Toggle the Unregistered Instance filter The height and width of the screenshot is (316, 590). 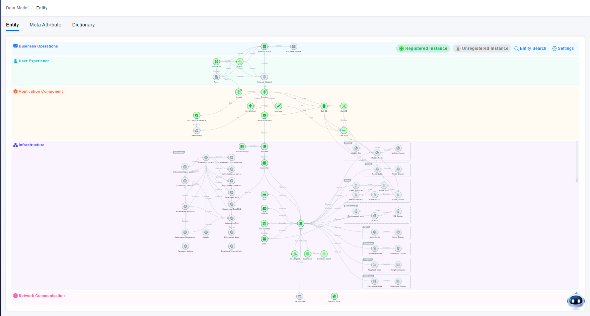482,48
